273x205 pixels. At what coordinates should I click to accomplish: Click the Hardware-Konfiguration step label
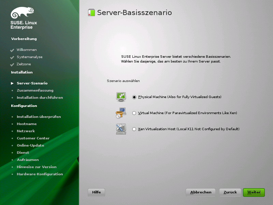click(x=40, y=174)
